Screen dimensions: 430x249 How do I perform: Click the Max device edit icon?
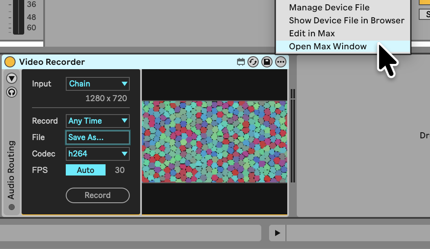coord(241,62)
